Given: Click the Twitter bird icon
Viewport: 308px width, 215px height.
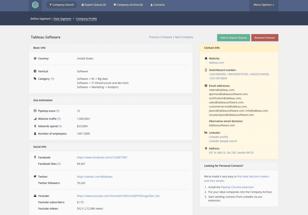Looking at the screenshot, I should pos(35,176).
